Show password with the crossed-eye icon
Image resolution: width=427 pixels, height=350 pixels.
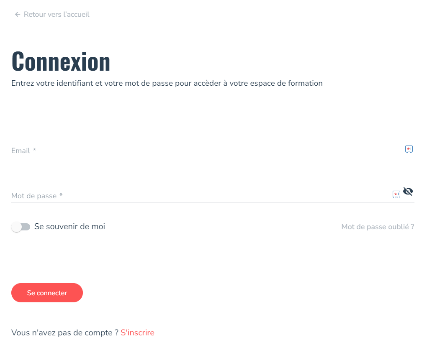(x=408, y=192)
